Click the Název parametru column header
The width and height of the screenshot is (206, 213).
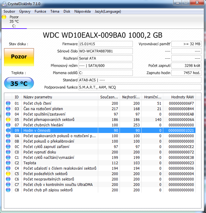coord(60,97)
